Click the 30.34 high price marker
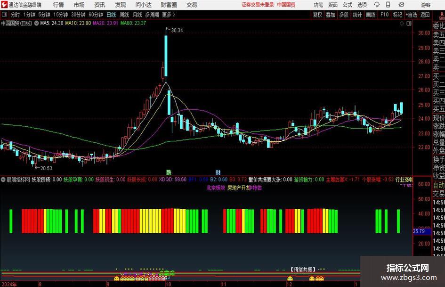 point(177,31)
